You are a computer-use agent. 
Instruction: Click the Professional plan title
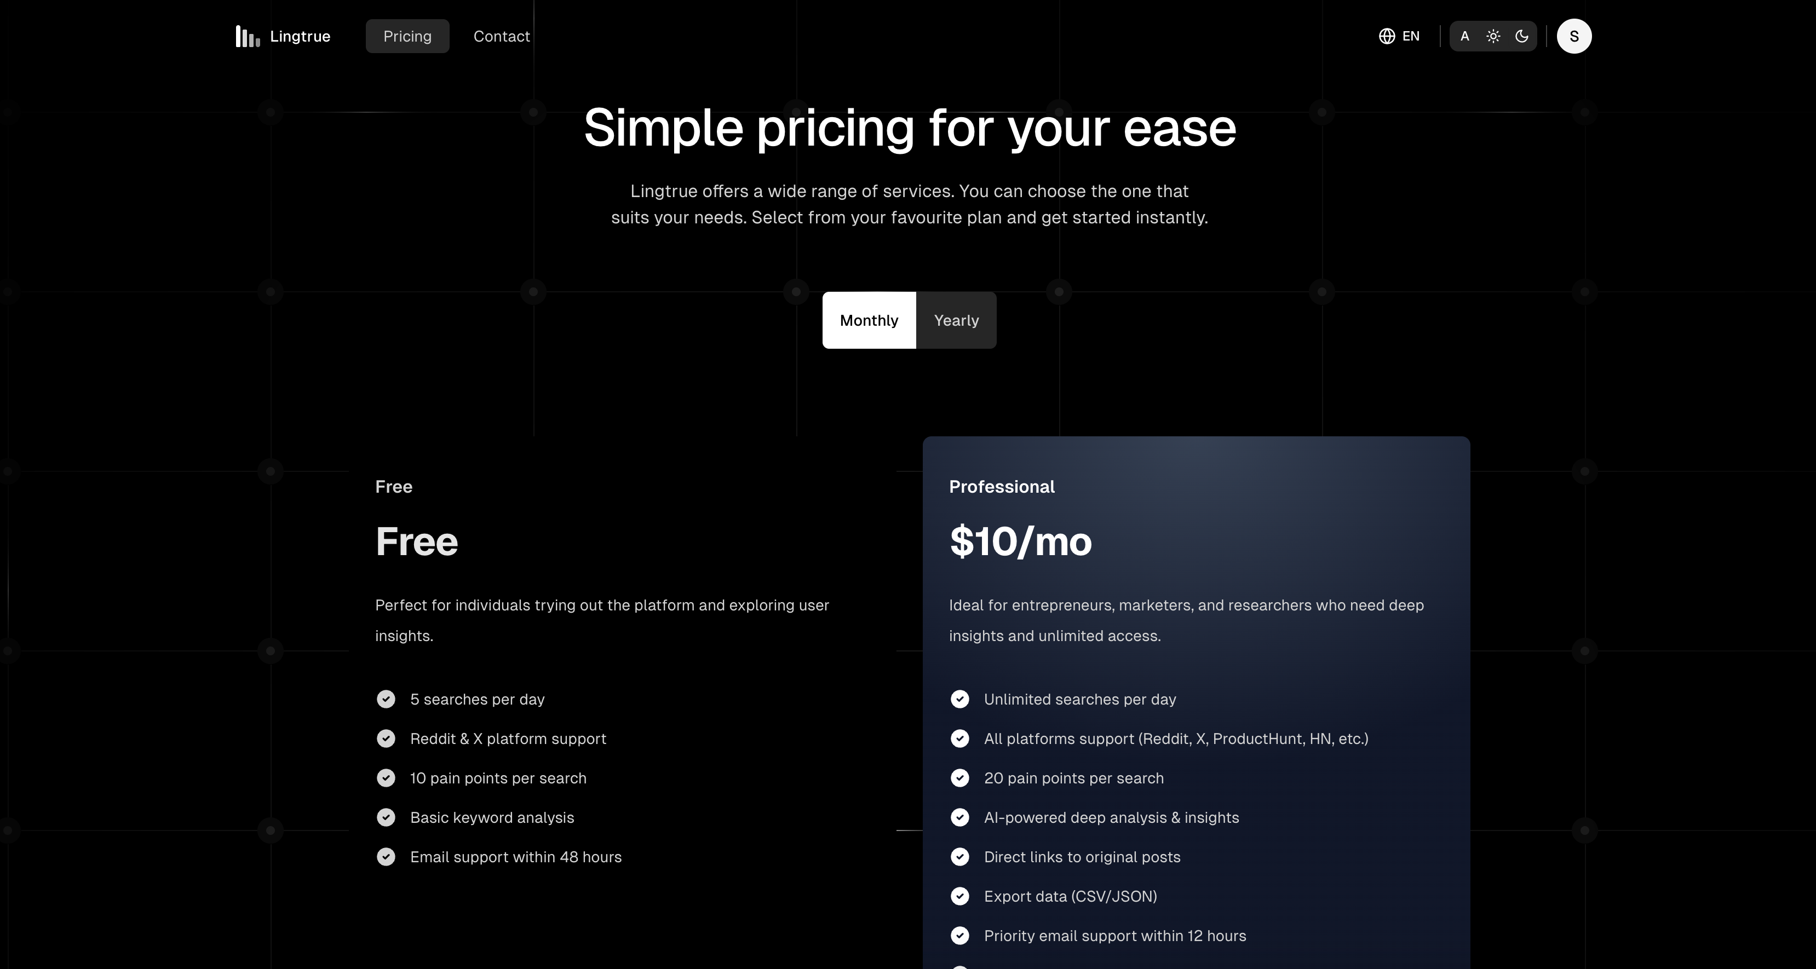1002,487
